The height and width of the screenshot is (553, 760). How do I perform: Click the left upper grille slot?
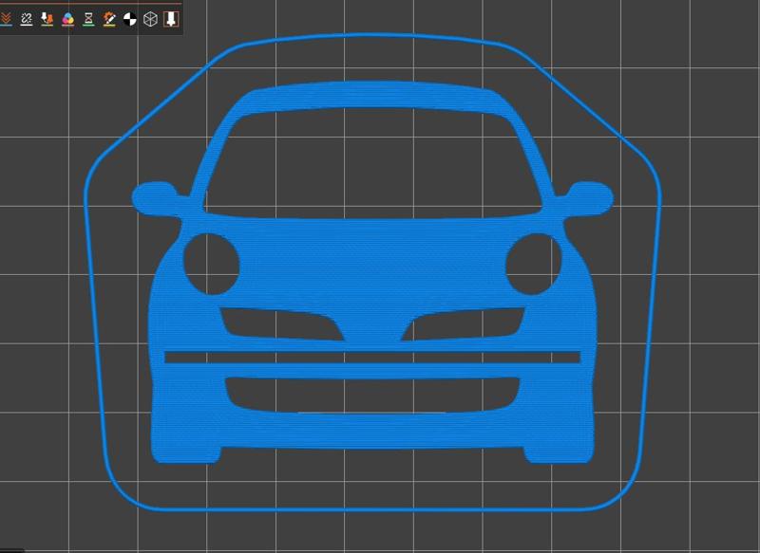[280, 323]
